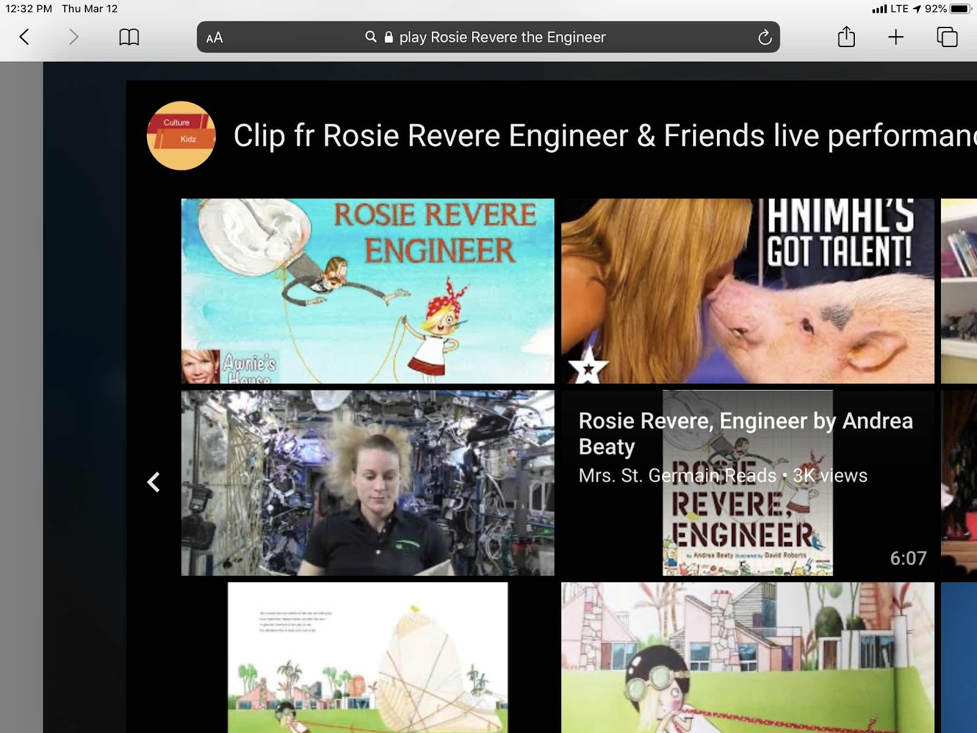Open Mrs. St. Germain Reads channel name
This screenshot has width=977, height=733.
(677, 475)
